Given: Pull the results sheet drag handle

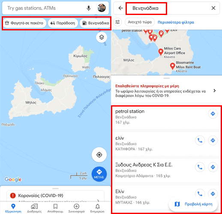Looking at the screenshot, I should (x=167, y=78).
